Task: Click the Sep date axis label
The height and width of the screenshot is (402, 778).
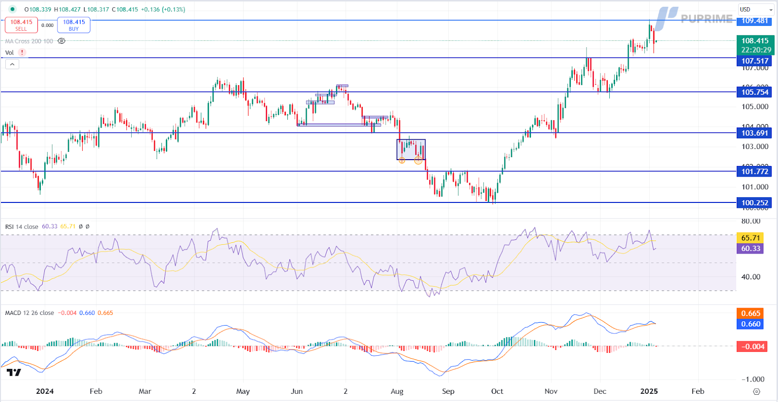Action: tap(448, 391)
